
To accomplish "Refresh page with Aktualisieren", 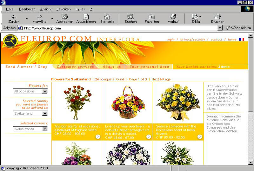I will [86, 19].
